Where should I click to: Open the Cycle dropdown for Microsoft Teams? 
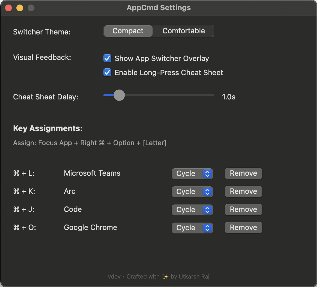click(192, 174)
